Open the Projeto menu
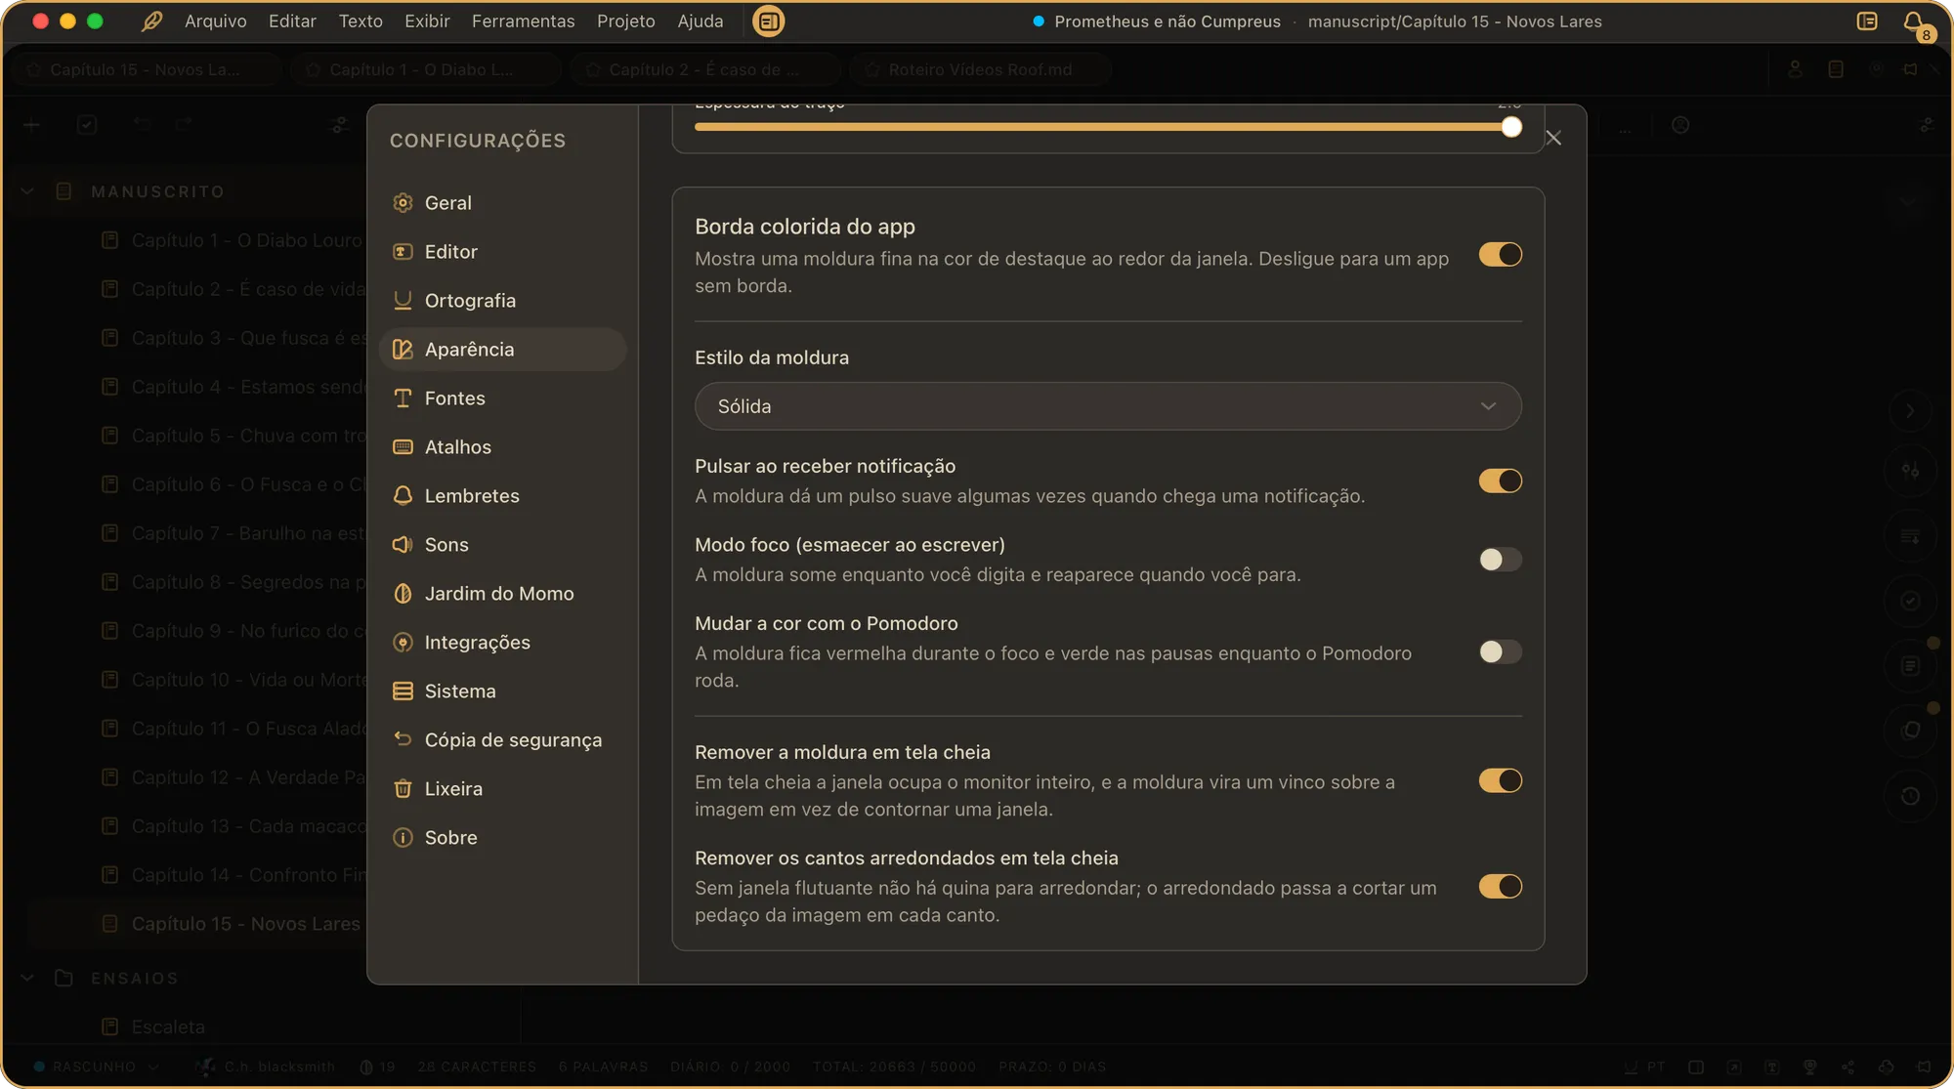Screen dimensions: 1954x1089 tap(626, 21)
